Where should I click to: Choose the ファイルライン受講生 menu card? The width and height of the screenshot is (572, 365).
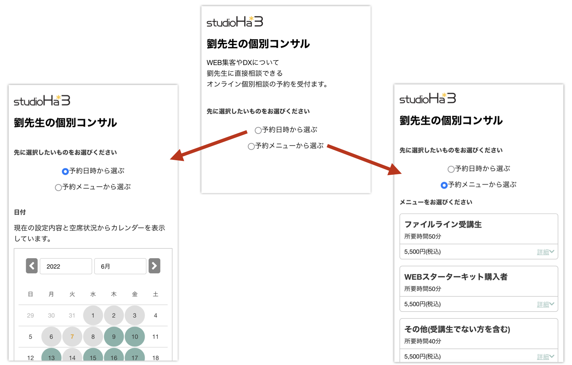(x=479, y=236)
